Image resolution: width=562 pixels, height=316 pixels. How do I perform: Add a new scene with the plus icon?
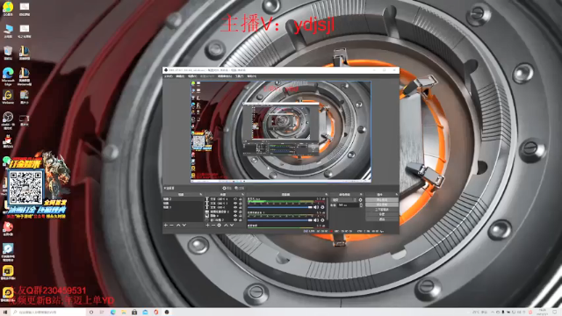[x=166, y=225]
